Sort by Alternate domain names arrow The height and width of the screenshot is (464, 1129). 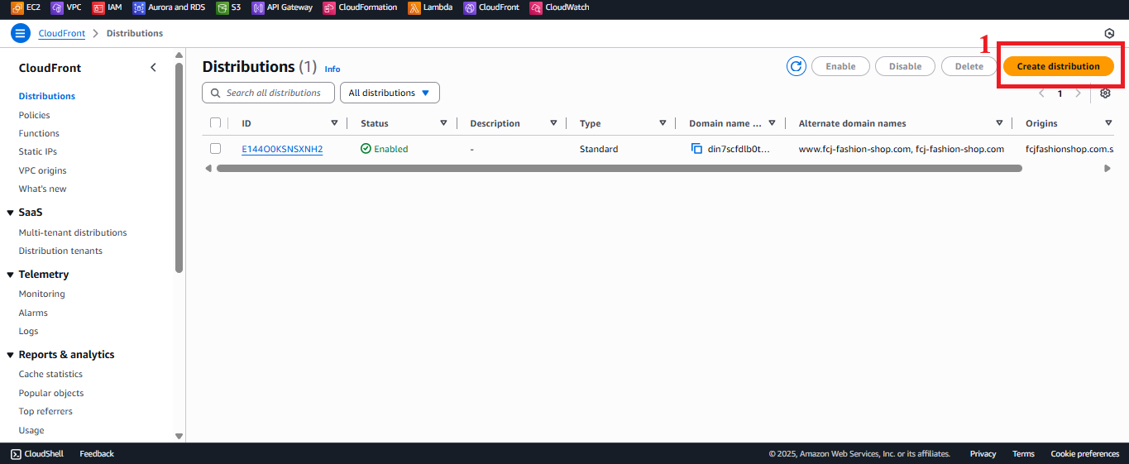click(x=999, y=123)
